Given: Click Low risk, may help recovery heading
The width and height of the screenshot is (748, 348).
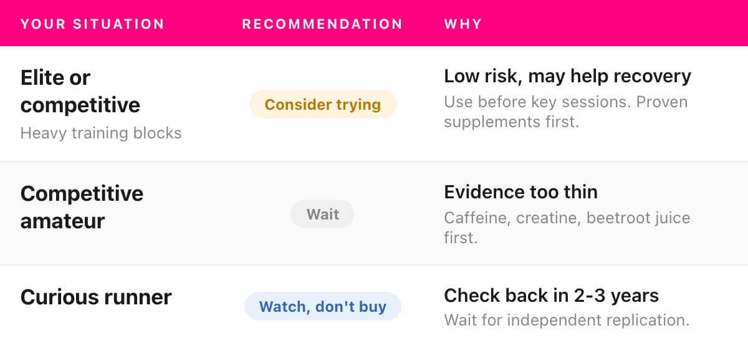Looking at the screenshot, I should 567,76.
